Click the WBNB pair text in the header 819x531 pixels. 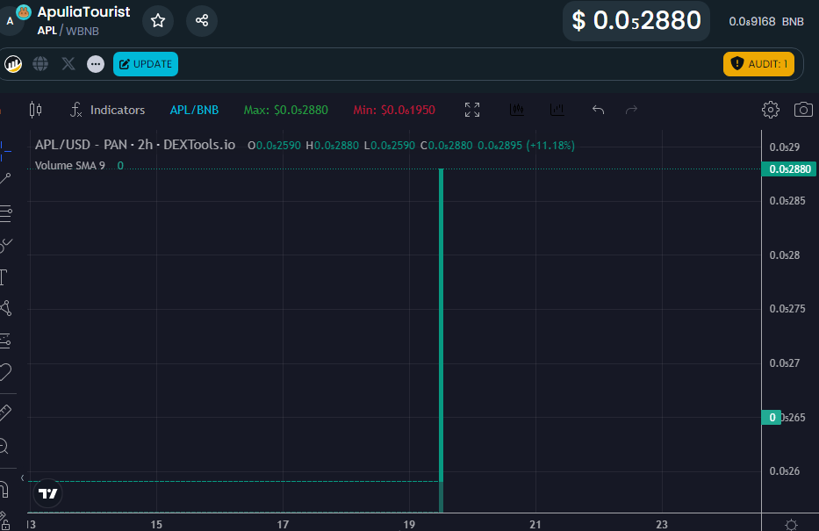point(83,32)
